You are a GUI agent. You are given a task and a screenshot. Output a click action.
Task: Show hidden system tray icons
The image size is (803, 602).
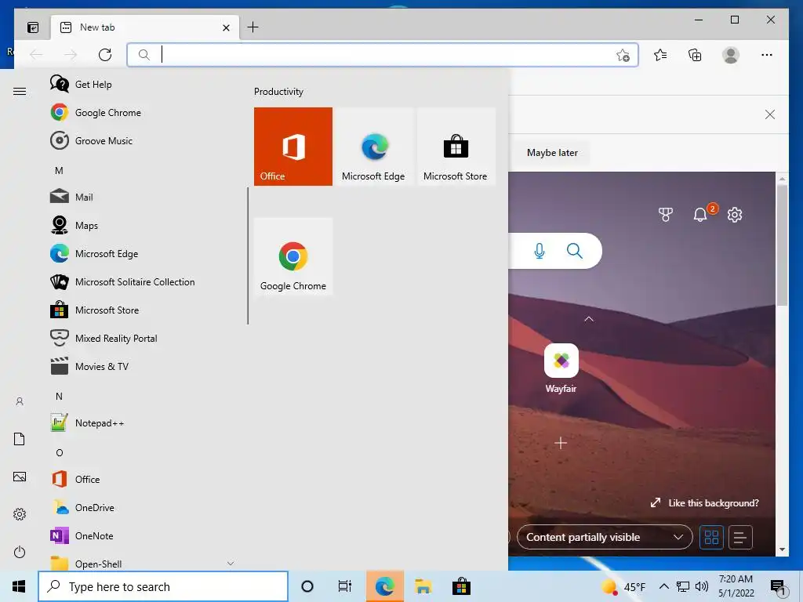[663, 586]
